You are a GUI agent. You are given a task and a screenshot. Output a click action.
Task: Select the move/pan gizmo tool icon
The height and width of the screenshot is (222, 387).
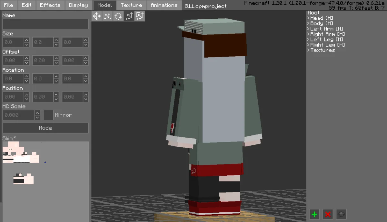97,16
